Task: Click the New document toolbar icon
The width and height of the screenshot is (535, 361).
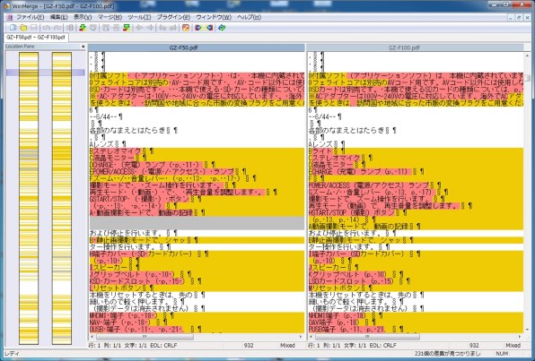Action: pos(13,28)
